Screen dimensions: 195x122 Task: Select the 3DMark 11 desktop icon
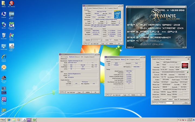pyautogui.click(x=4, y=68)
